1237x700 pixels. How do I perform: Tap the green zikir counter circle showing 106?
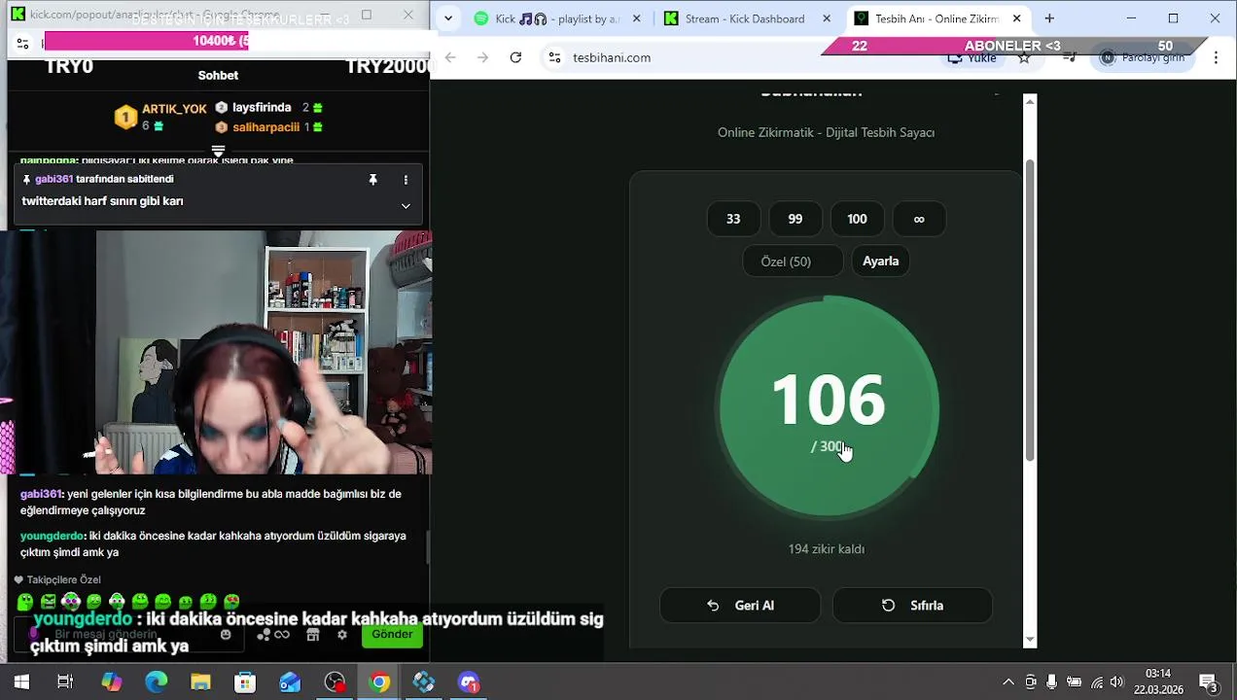[829, 407]
